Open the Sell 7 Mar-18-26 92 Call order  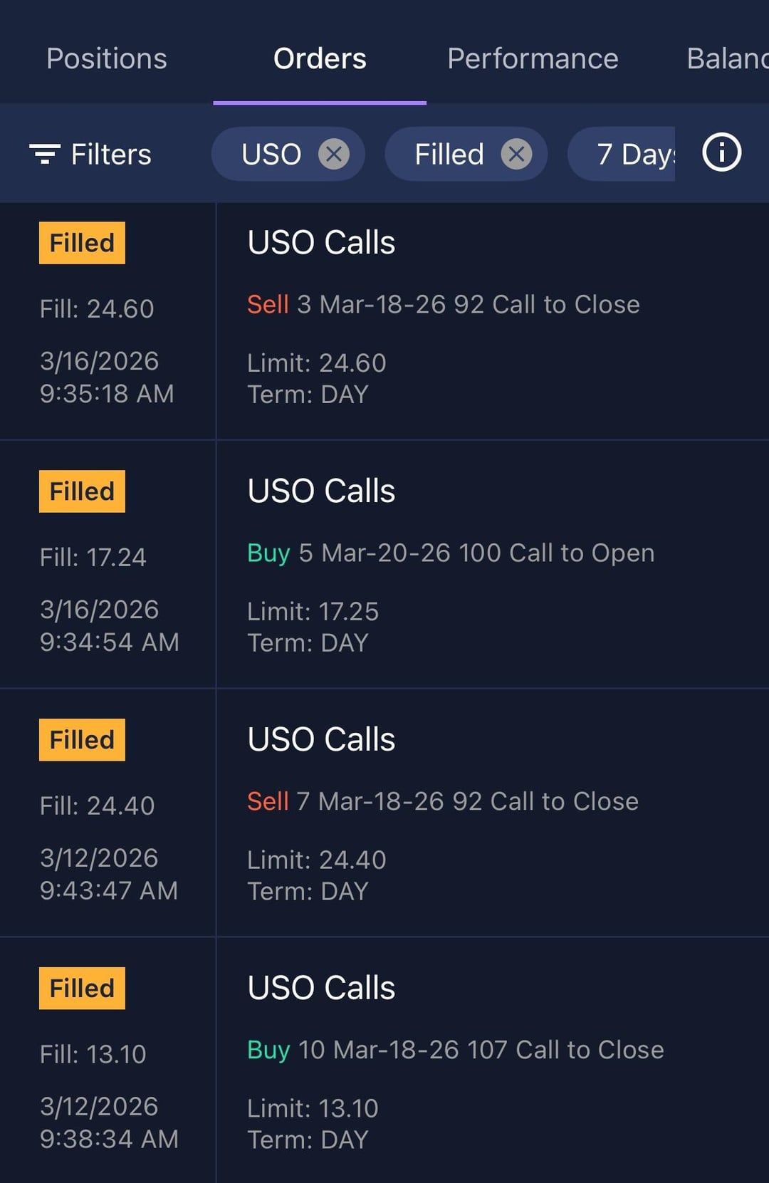click(x=442, y=802)
